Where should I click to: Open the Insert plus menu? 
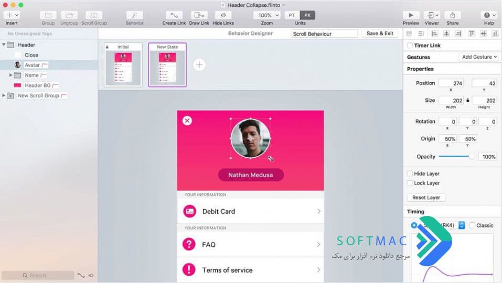12,15
